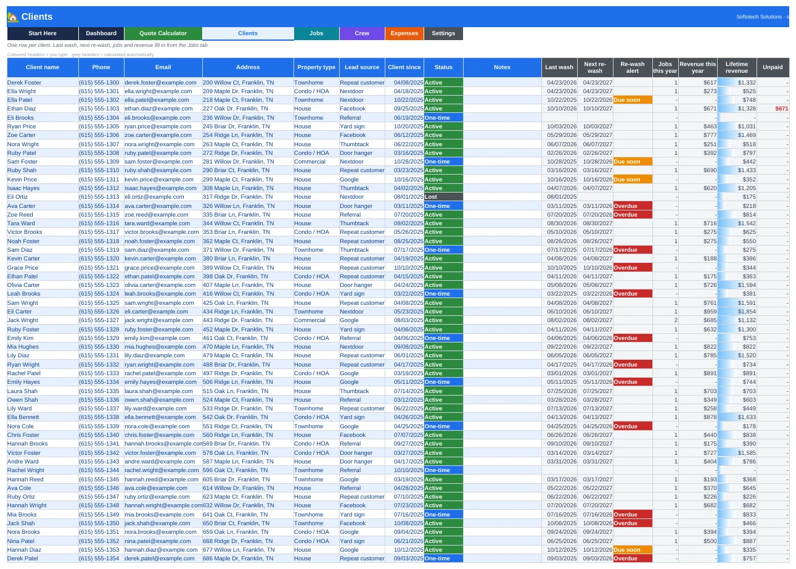Select Derek Foster's Property type cell
The height and width of the screenshot is (569, 796).
pyautogui.click(x=316, y=82)
